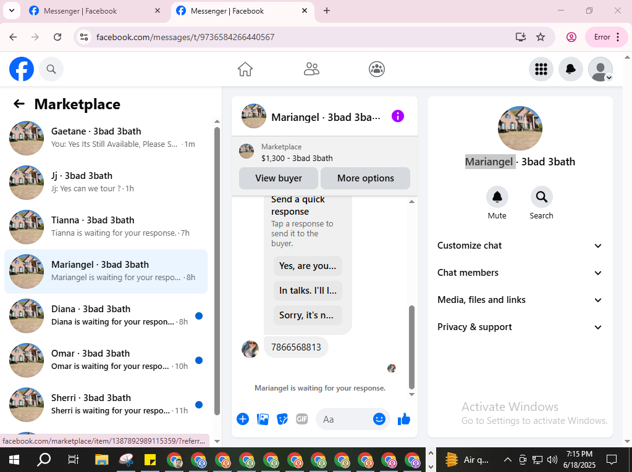The image size is (632, 472).
Task: Open Tianna 3bad 3bath conversation
Action: click(x=106, y=227)
